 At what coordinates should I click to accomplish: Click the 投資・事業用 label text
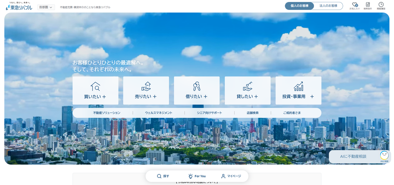tap(294, 96)
